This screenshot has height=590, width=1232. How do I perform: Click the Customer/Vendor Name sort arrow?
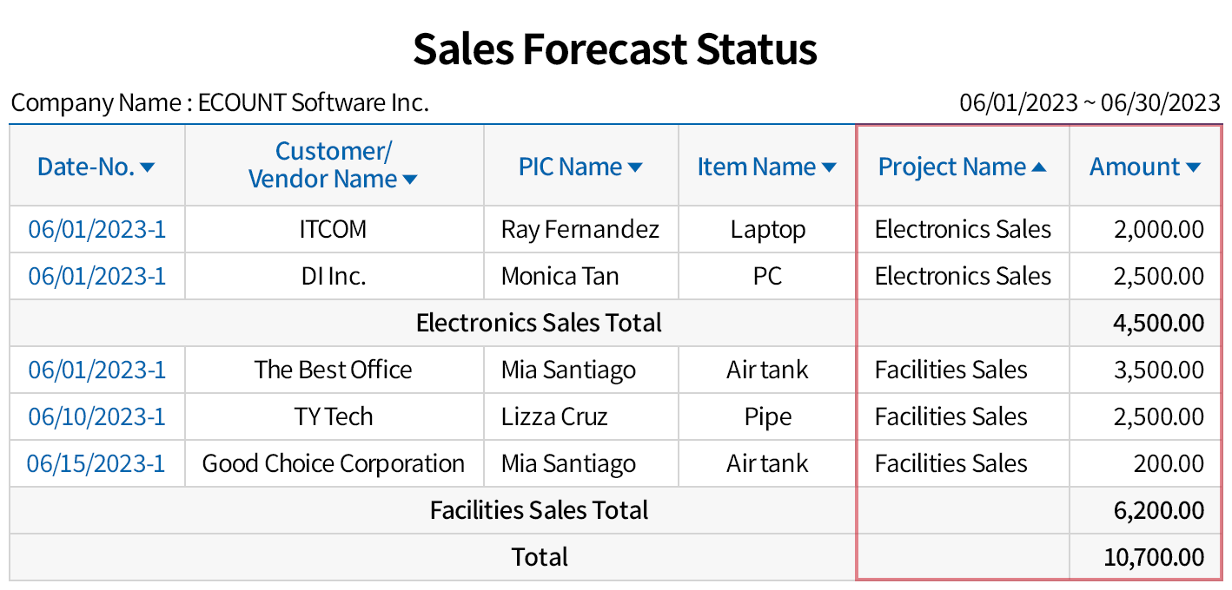[410, 180]
